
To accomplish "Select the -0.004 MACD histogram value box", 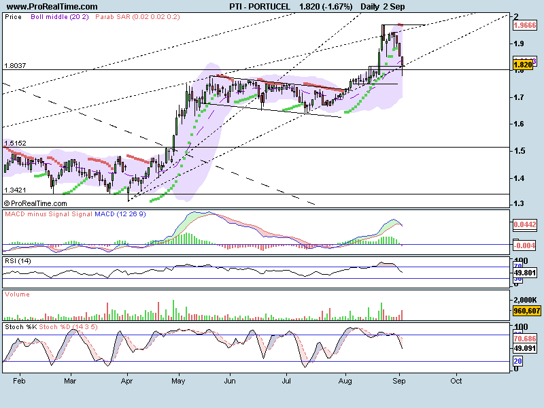I will pyautogui.click(x=524, y=245).
